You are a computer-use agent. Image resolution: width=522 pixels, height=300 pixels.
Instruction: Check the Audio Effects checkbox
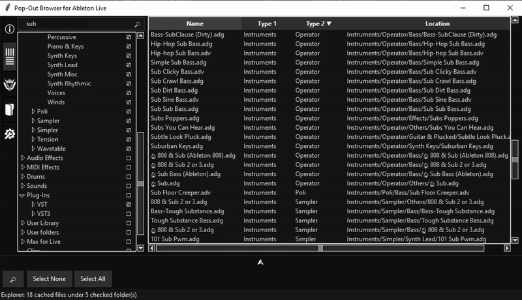click(129, 158)
